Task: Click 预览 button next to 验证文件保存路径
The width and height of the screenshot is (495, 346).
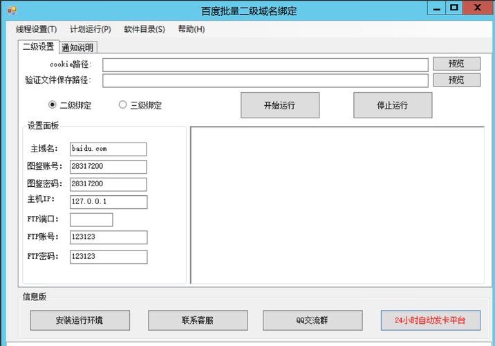Action: tap(456, 80)
